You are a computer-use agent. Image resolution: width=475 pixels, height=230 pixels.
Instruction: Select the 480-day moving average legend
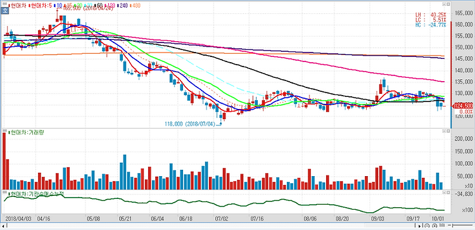pos(135,6)
